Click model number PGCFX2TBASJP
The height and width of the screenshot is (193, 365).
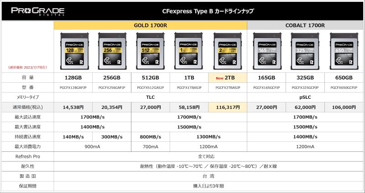coord(228,88)
